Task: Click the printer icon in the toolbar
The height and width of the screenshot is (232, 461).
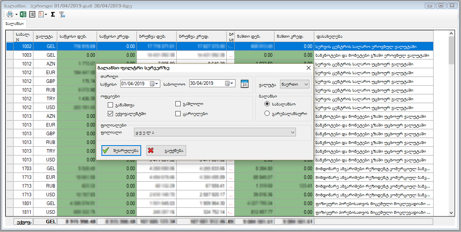Action: click(10, 14)
